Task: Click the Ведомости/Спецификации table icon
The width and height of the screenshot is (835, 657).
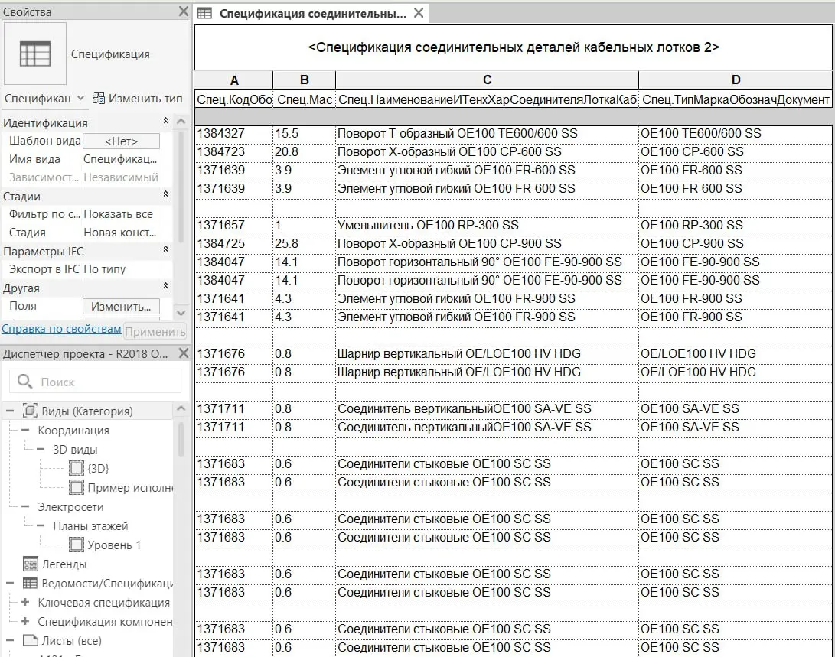Action: (x=30, y=583)
